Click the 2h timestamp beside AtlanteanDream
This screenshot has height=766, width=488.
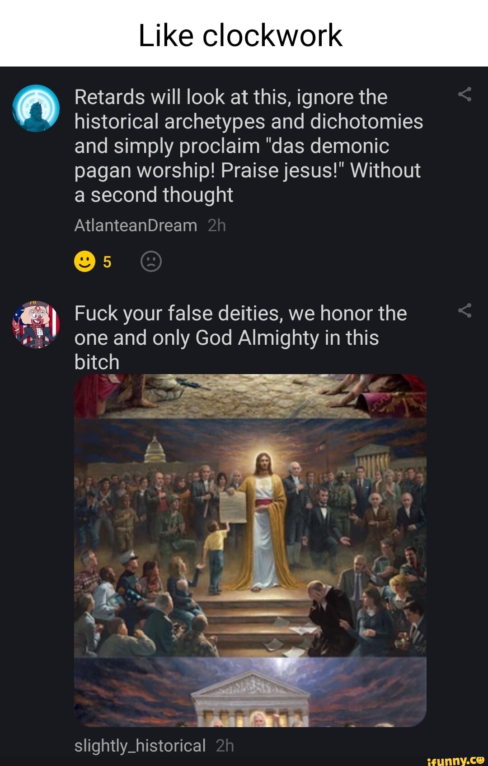216,225
